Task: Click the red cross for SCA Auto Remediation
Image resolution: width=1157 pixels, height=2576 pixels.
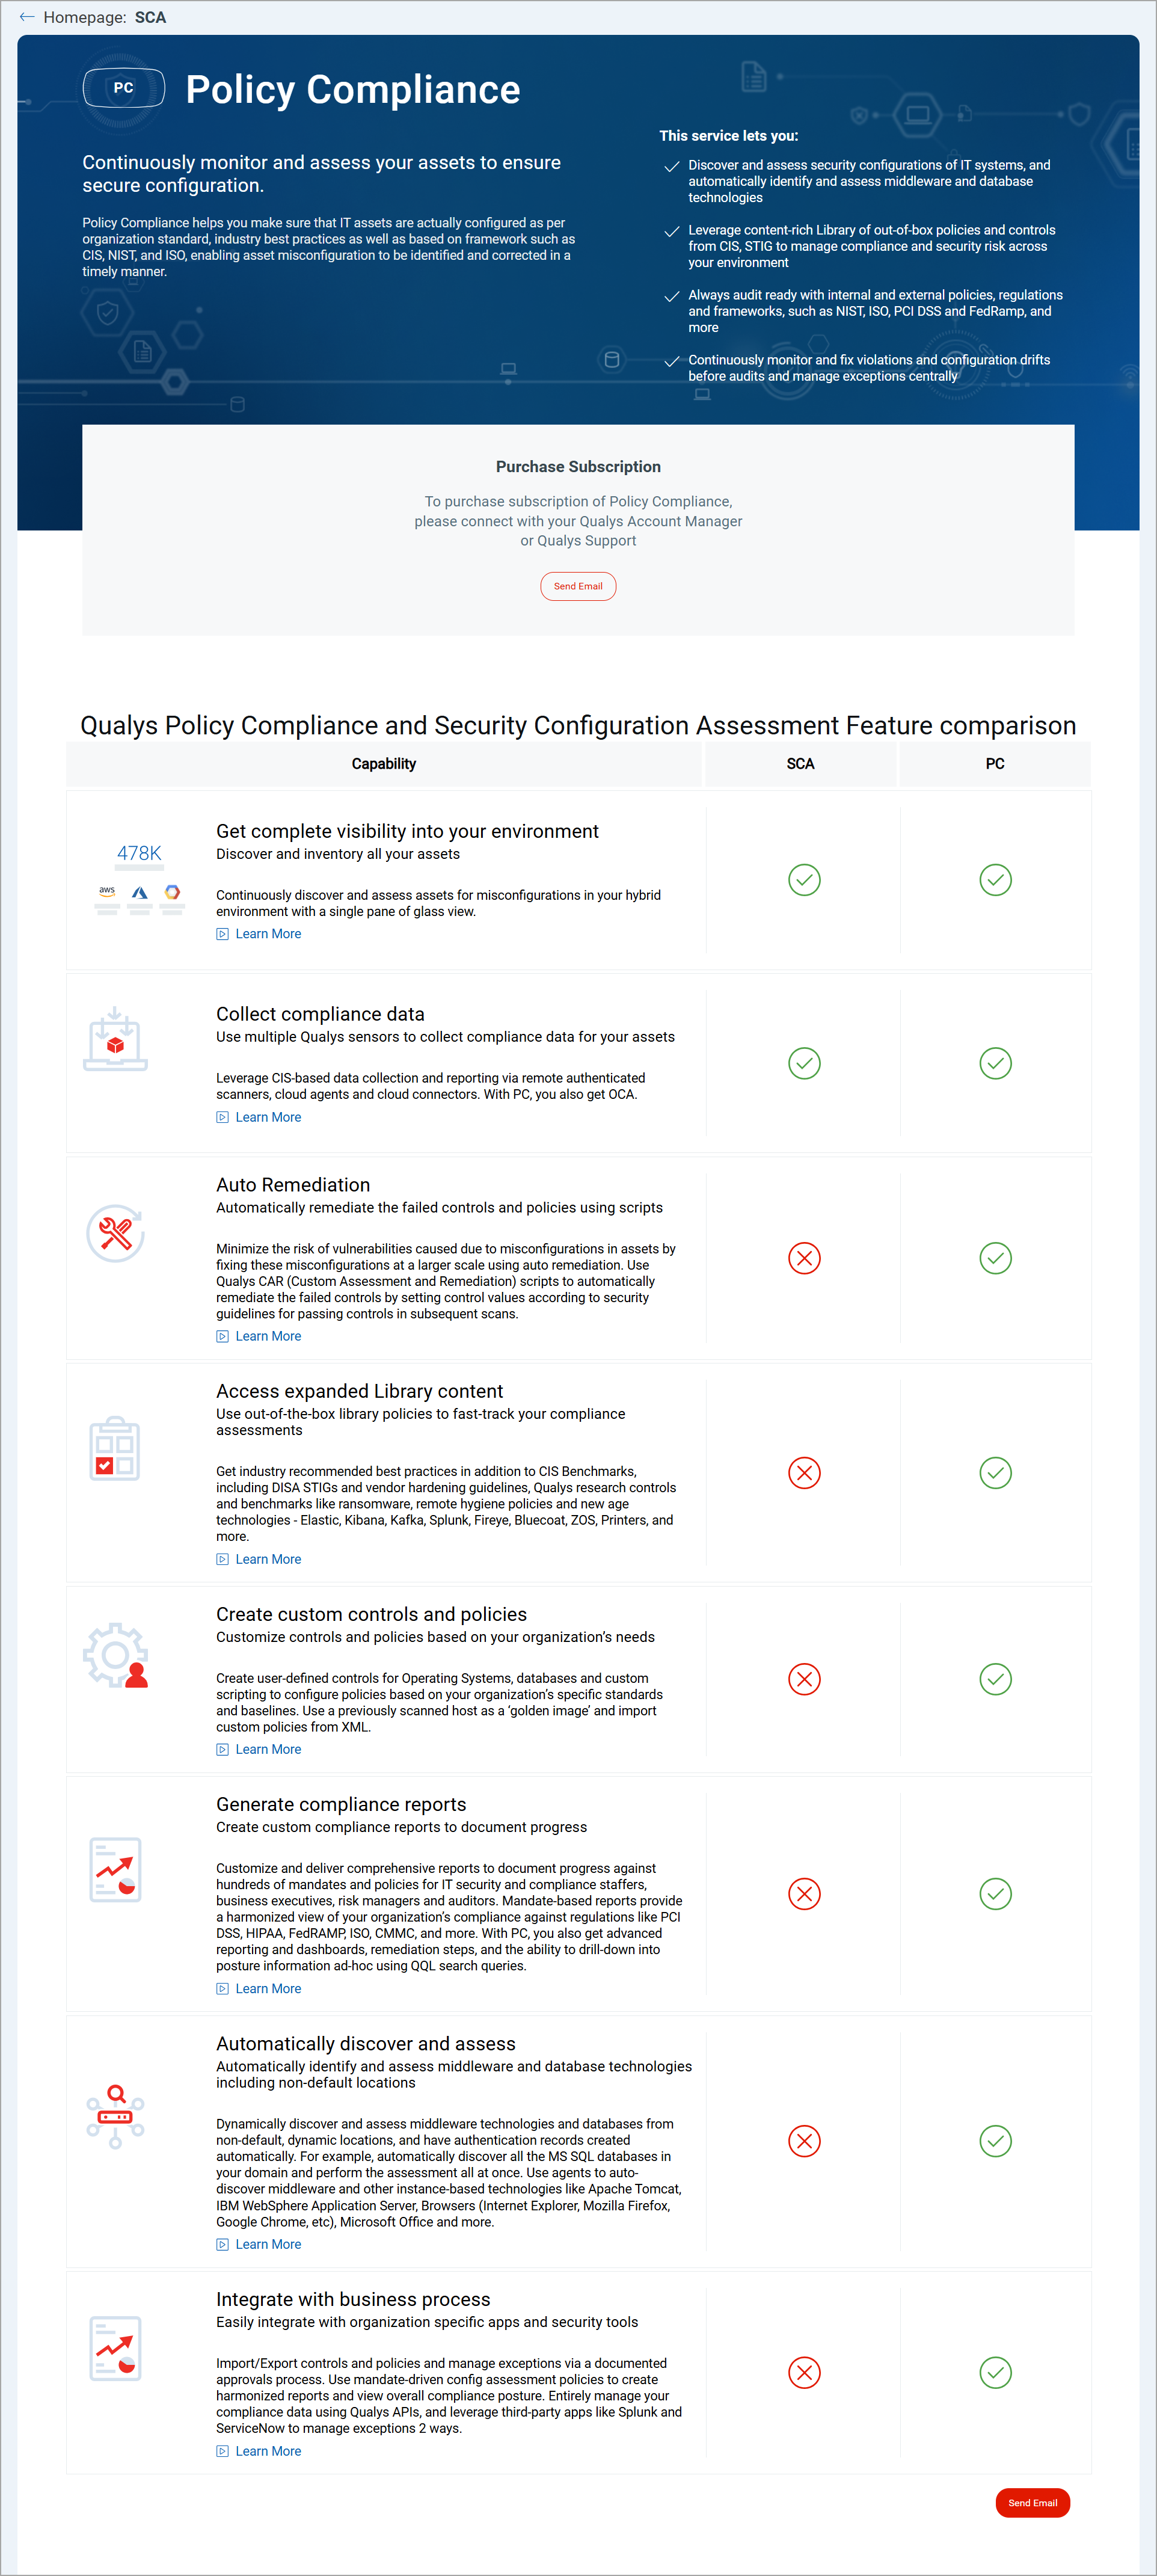Action: point(803,1259)
